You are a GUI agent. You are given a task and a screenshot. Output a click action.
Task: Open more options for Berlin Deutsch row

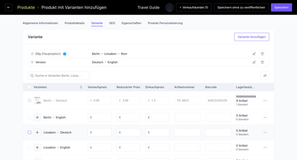265,100
